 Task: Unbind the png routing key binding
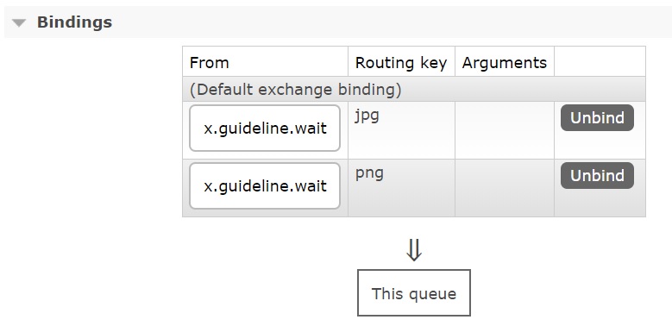pyautogui.click(x=597, y=175)
